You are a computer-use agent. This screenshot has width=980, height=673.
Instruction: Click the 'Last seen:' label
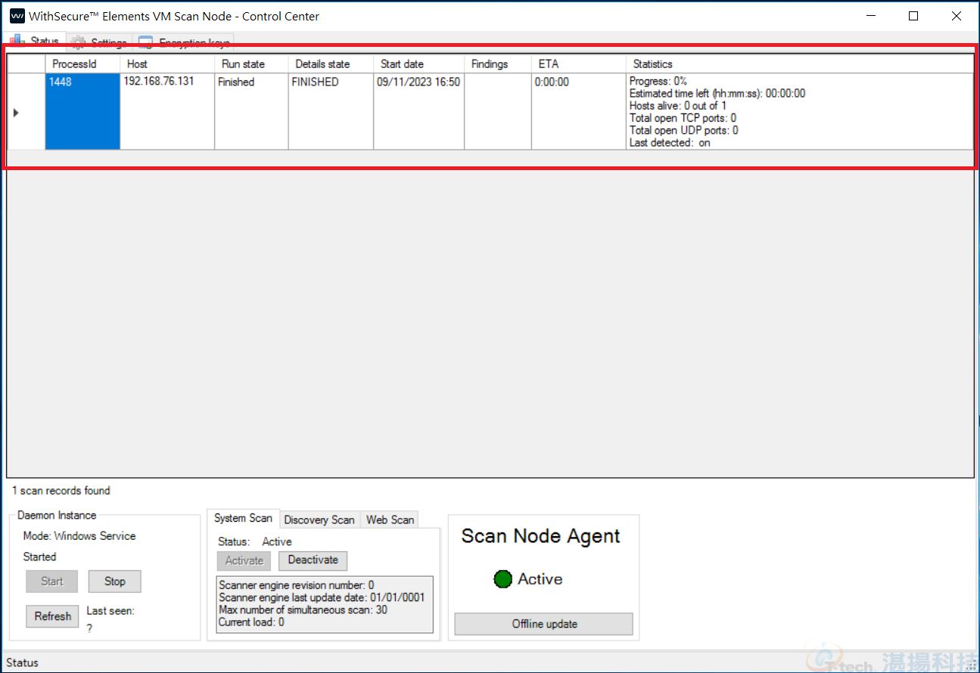click(110, 611)
